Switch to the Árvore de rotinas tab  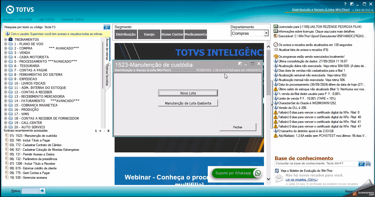coord(107,49)
